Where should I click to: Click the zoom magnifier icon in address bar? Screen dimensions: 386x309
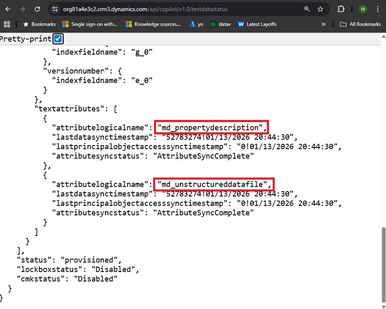(307, 9)
